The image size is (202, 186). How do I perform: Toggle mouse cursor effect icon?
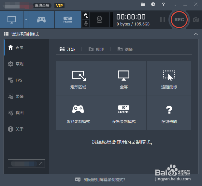pos(86,16)
